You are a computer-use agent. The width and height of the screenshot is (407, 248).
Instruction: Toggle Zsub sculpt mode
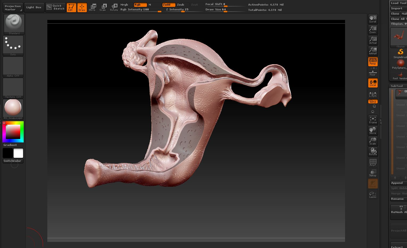pyautogui.click(x=183, y=5)
